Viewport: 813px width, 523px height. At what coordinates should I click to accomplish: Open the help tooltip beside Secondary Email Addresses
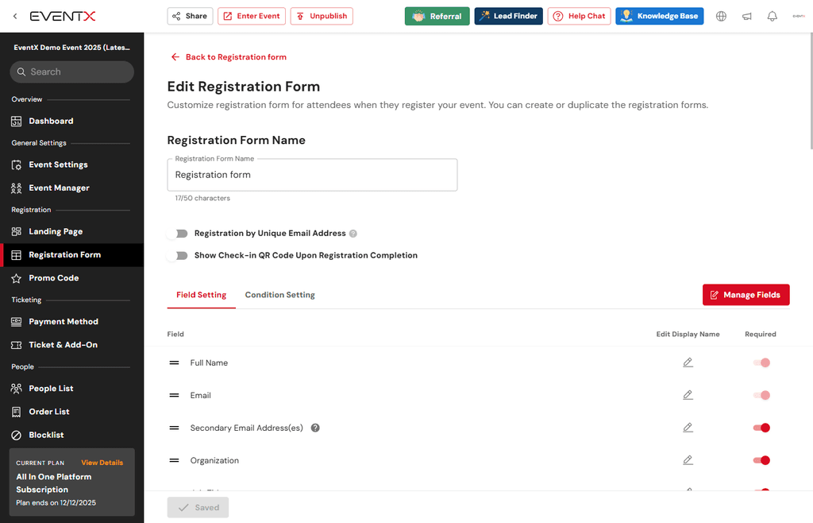[x=314, y=428]
